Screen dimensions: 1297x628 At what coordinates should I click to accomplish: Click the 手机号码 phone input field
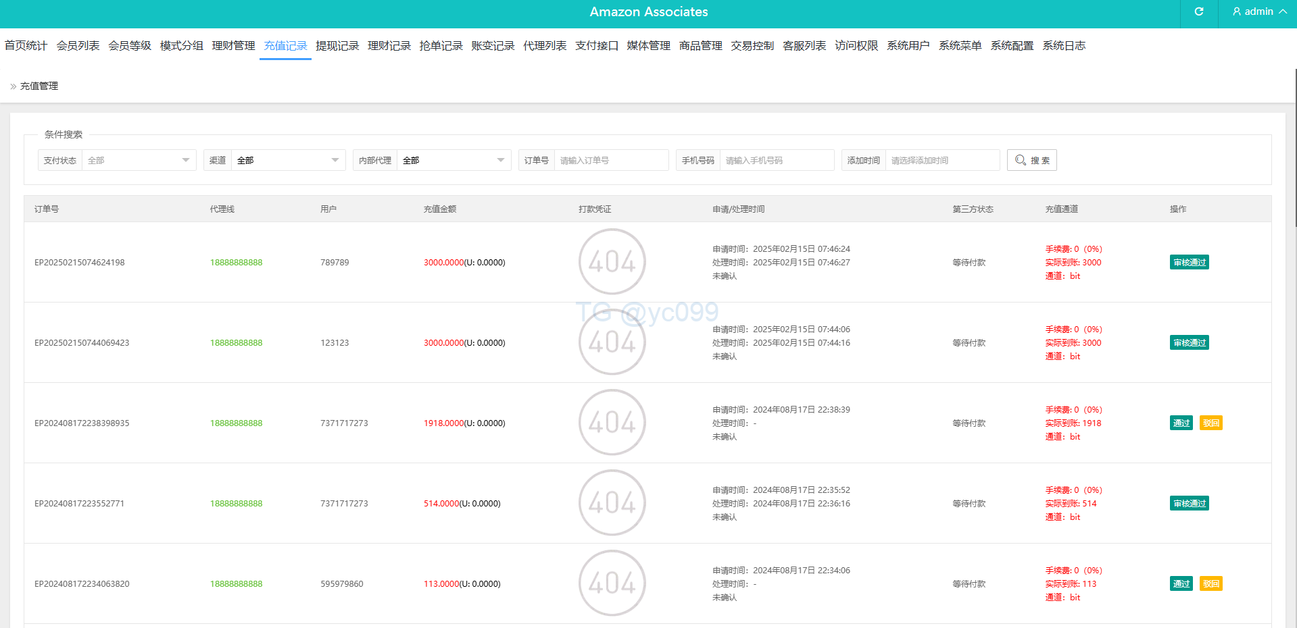point(776,160)
